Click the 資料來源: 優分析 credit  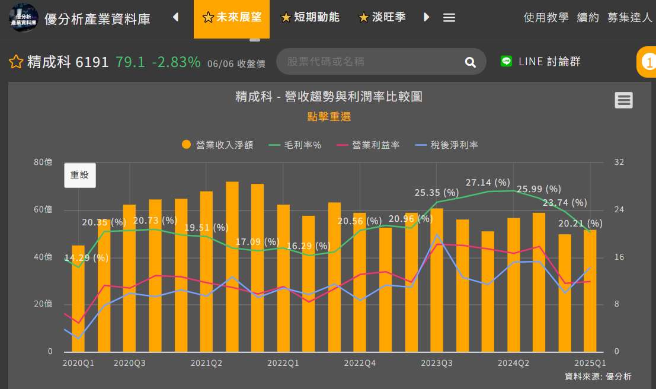598,377
